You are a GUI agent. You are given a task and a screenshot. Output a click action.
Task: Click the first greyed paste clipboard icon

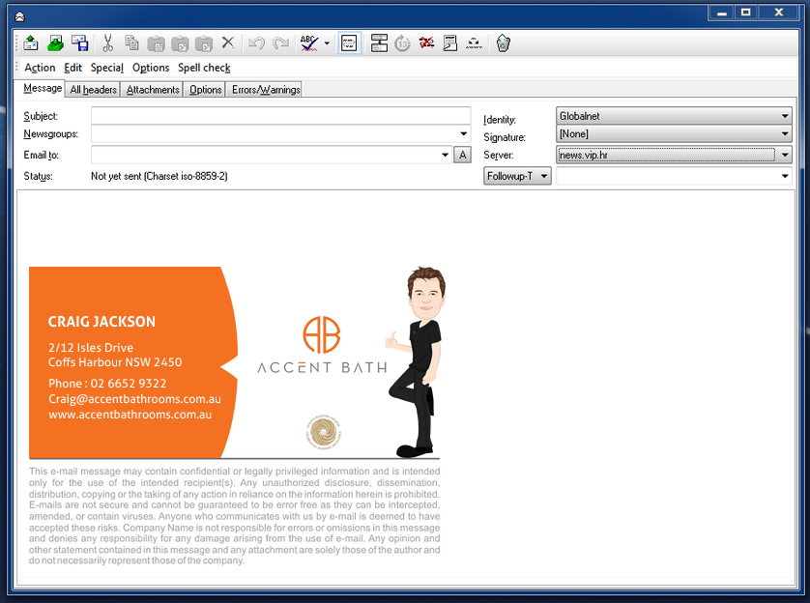156,43
